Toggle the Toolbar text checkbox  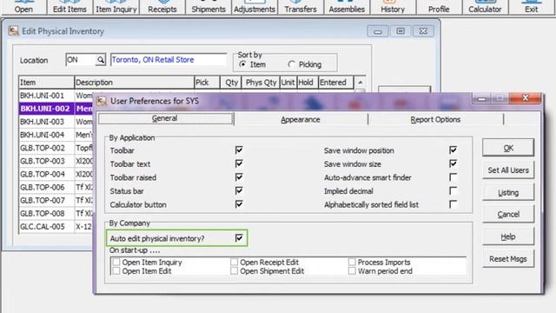(x=239, y=163)
